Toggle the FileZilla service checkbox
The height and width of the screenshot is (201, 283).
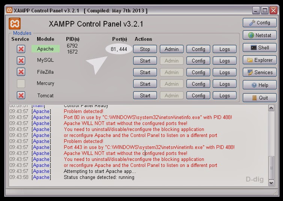click(21, 72)
